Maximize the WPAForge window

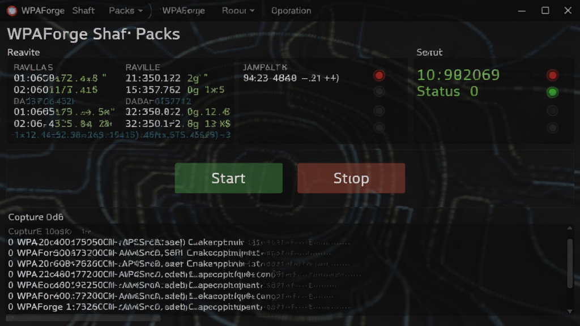pos(545,11)
